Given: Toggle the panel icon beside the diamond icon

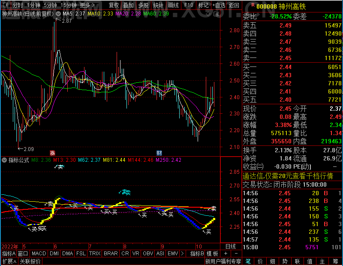Looking at the screenshot, I should 216,14.
